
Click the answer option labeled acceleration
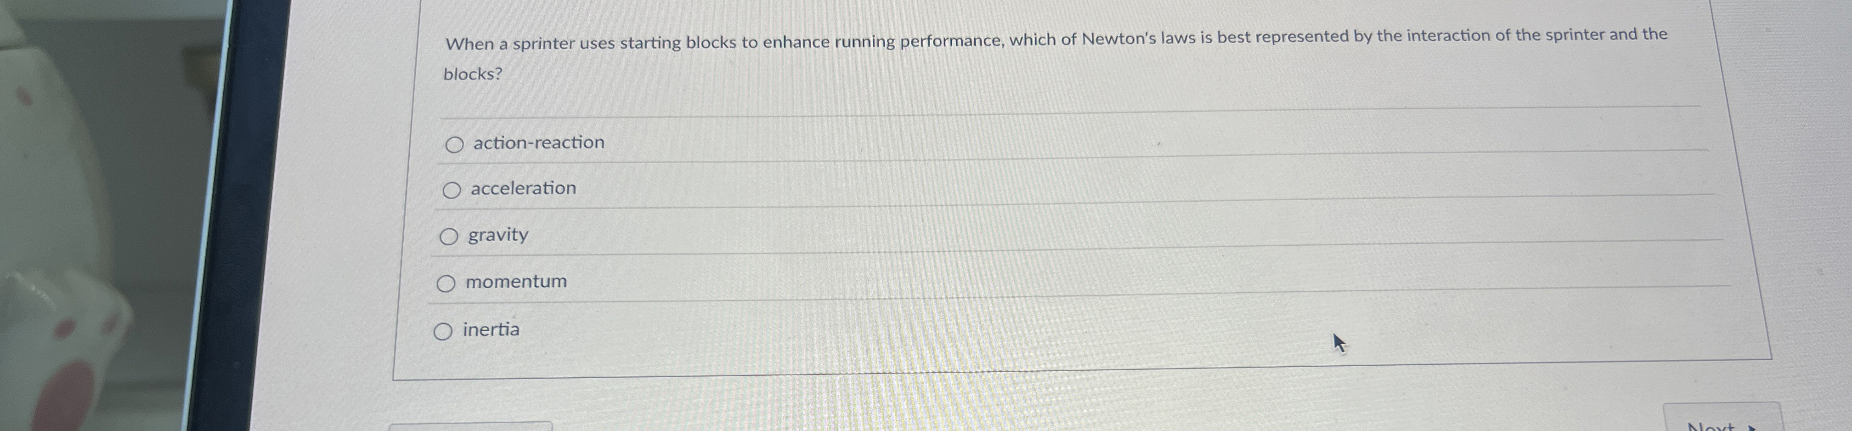(523, 188)
